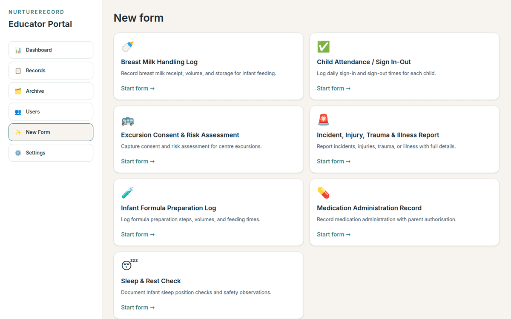Viewport: 511px width, 319px height.
Task: Click the siren icon on Incident Report card
Action: click(323, 120)
